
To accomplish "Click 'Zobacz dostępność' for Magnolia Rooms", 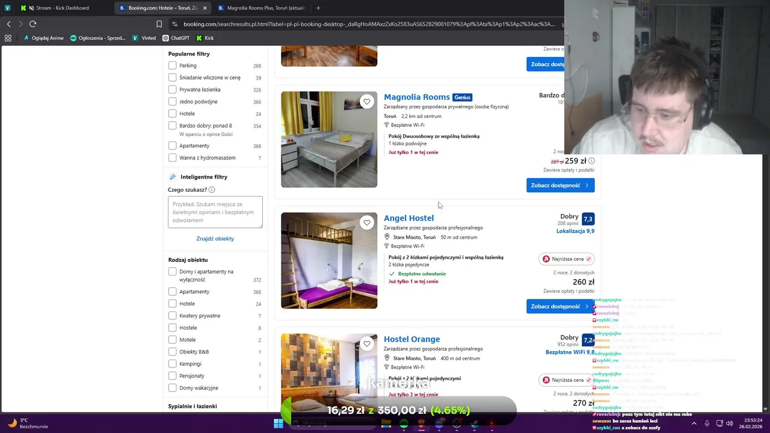I will pos(560,185).
